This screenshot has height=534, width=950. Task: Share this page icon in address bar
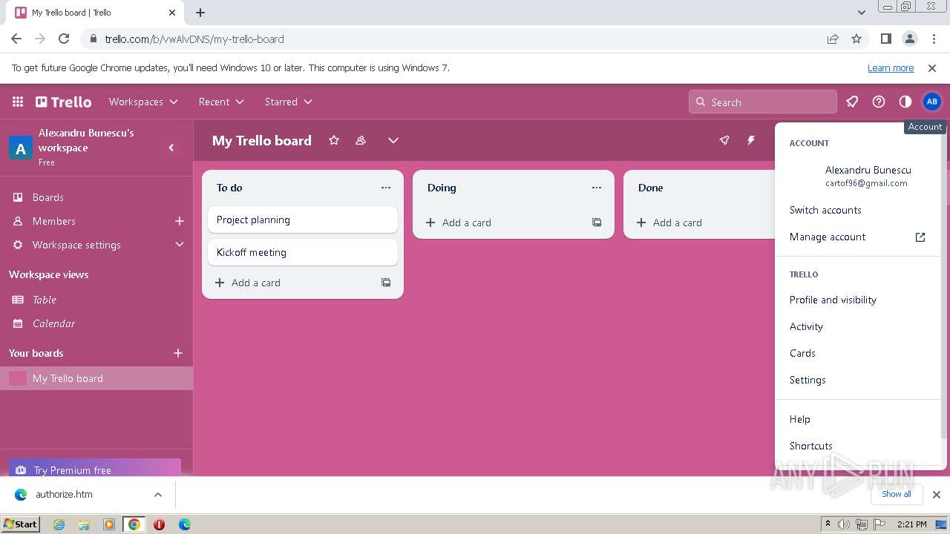[833, 39]
